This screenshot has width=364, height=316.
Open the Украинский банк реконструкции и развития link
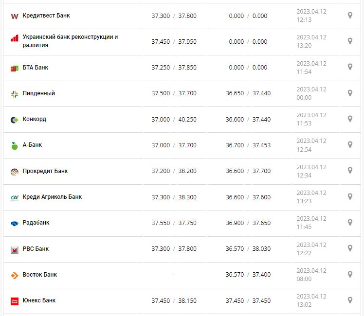click(70, 41)
